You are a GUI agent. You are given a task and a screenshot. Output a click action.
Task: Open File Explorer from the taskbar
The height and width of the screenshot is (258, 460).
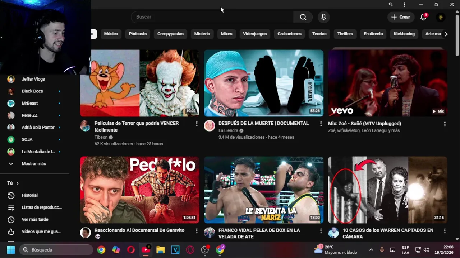tap(160, 250)
